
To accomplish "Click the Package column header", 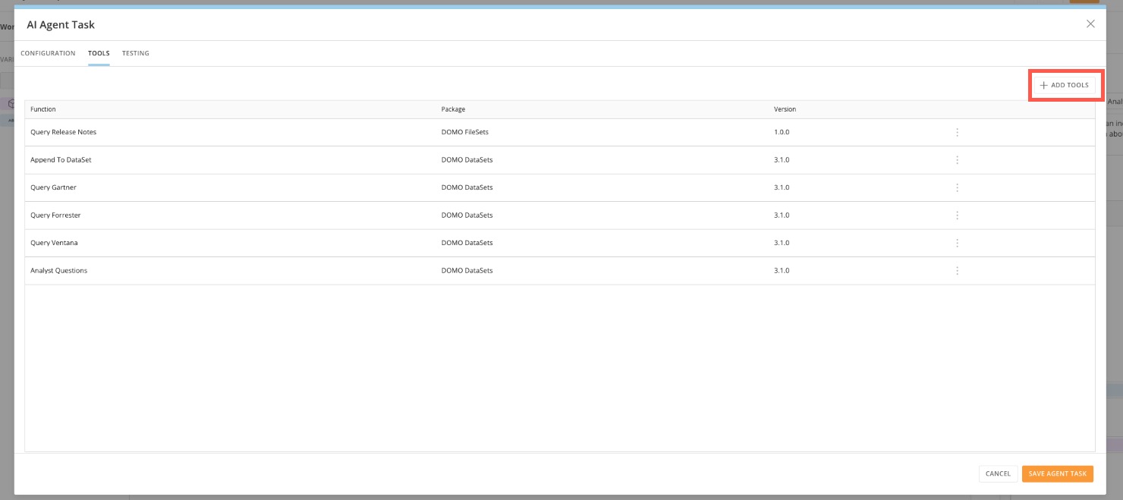I will [x=453, y=109].
